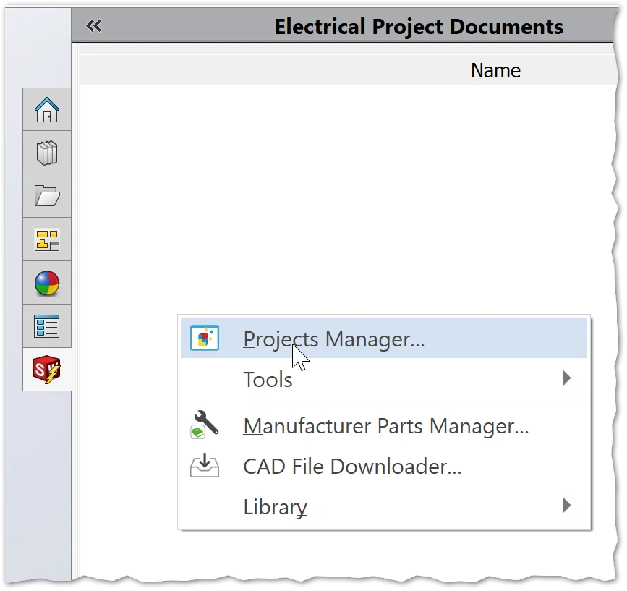The width and height of the screenshot is (627, 591).
Task: Launch CAD File Downloader... from the menu
Action: [x=352, y=467]
